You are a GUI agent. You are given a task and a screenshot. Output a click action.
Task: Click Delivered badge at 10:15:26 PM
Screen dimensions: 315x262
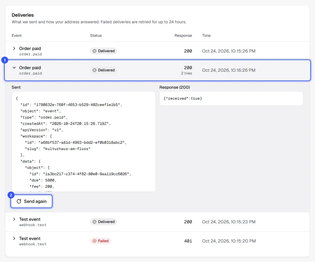click(103, 51)
